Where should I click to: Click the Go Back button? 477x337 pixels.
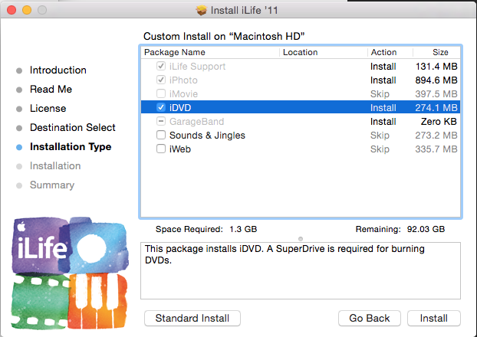tap(370, 318)
